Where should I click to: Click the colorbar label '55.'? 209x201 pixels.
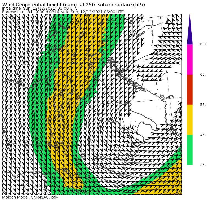point(203,105)
